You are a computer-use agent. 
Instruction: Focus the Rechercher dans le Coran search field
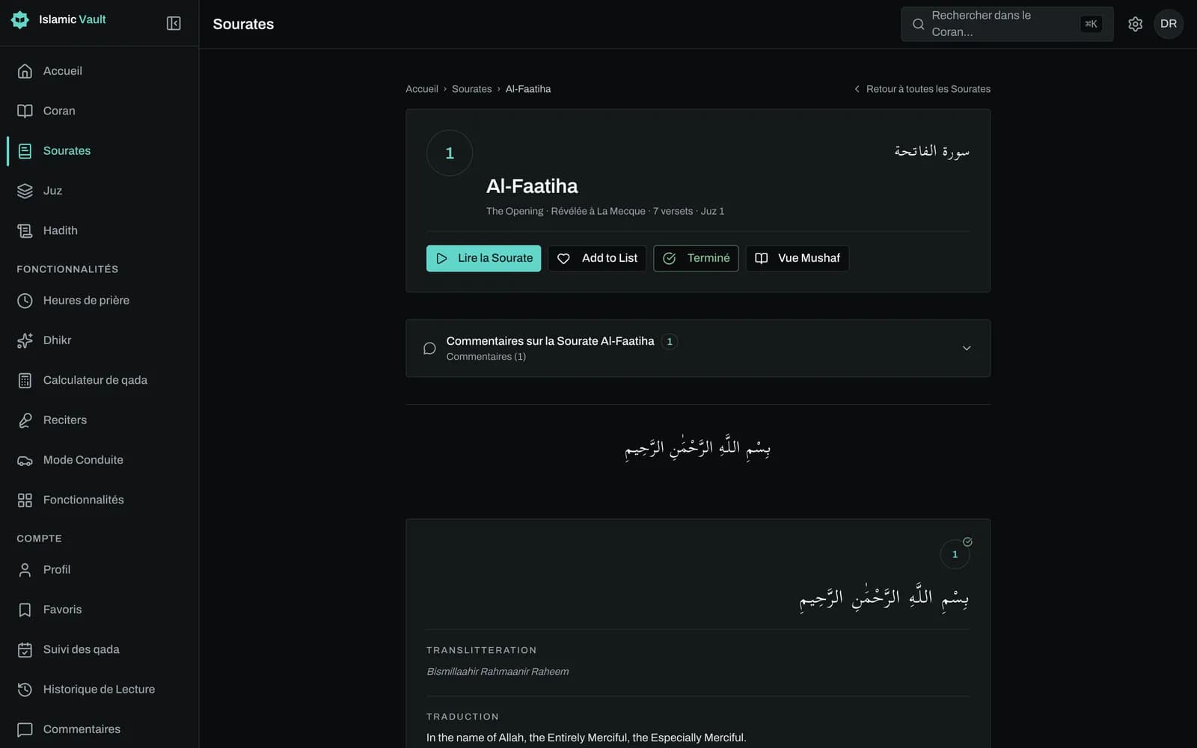click(1007, 24)
